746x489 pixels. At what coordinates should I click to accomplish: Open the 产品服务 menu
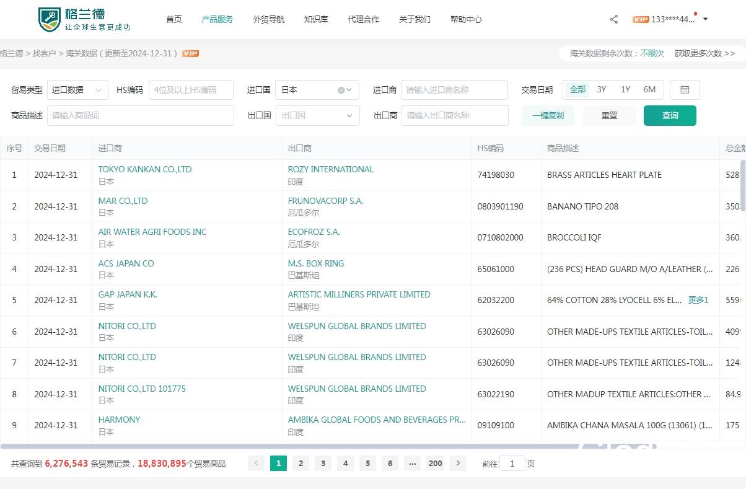(x=217, y=19)
